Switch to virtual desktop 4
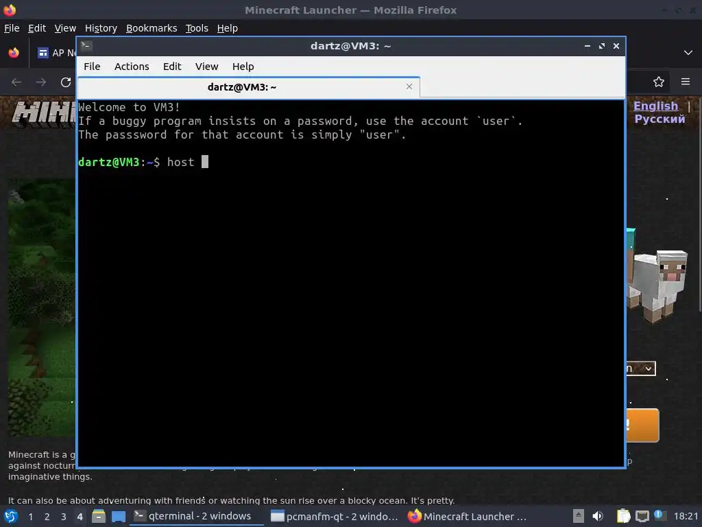This screenshot has height=527, width=702. coord(80,517)
